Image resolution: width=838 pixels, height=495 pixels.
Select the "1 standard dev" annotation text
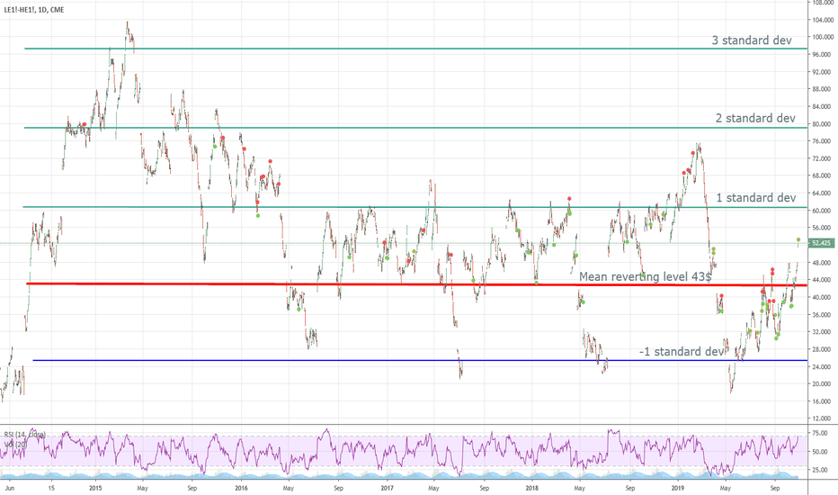755,197
